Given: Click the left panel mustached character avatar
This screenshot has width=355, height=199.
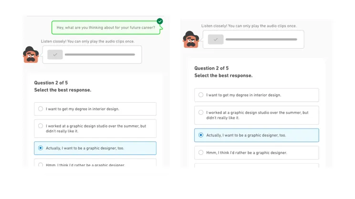Looking at the screenshot, I should pos(31,54).
